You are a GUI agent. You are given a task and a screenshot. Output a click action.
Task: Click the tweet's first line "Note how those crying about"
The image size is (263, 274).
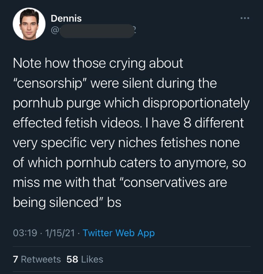click(x=98, y=63)
